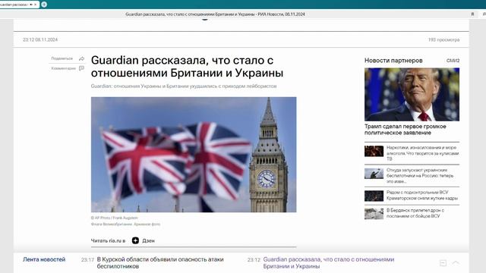The height and width of the screenshot is (273, 486).
Task: Click the 23:12 08.11.2024 timestamp
Action: coord(40,39)
